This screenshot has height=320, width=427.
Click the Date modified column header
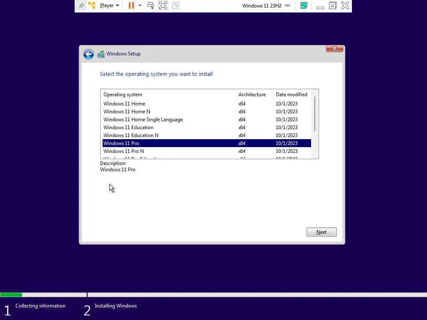(291, 95)
